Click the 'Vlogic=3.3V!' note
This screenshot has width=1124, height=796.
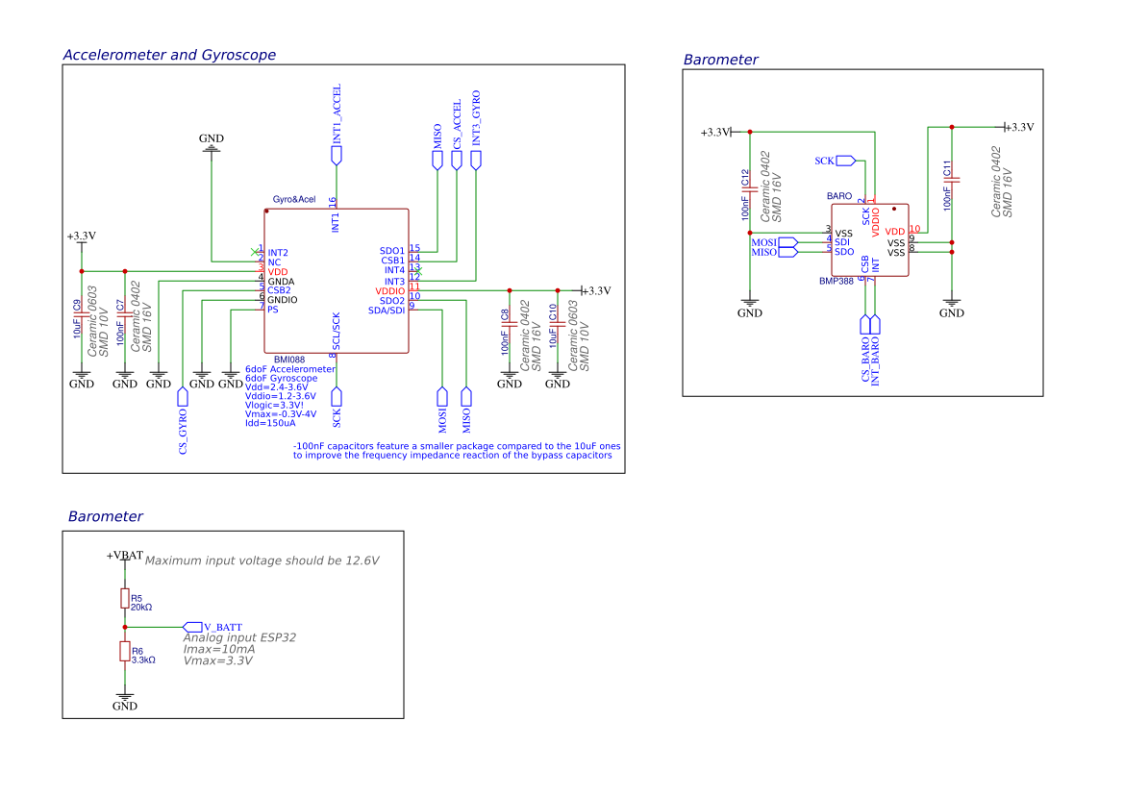(x=275, y=405)
